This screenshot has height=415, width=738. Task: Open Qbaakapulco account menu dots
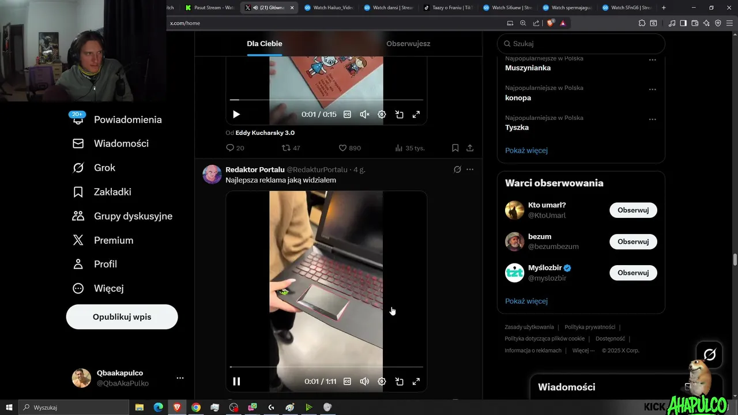(x=180, y=378)
